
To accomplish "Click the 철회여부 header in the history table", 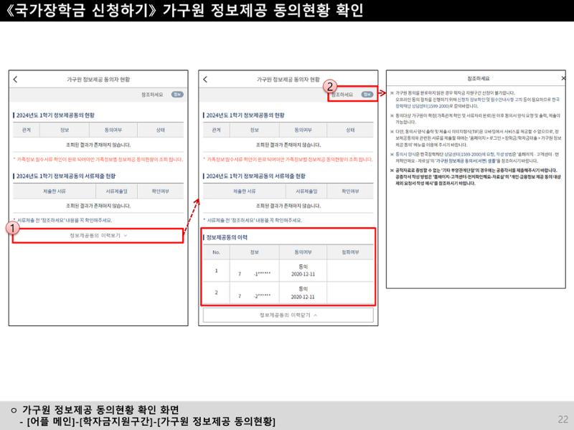I will pos(350,252).
